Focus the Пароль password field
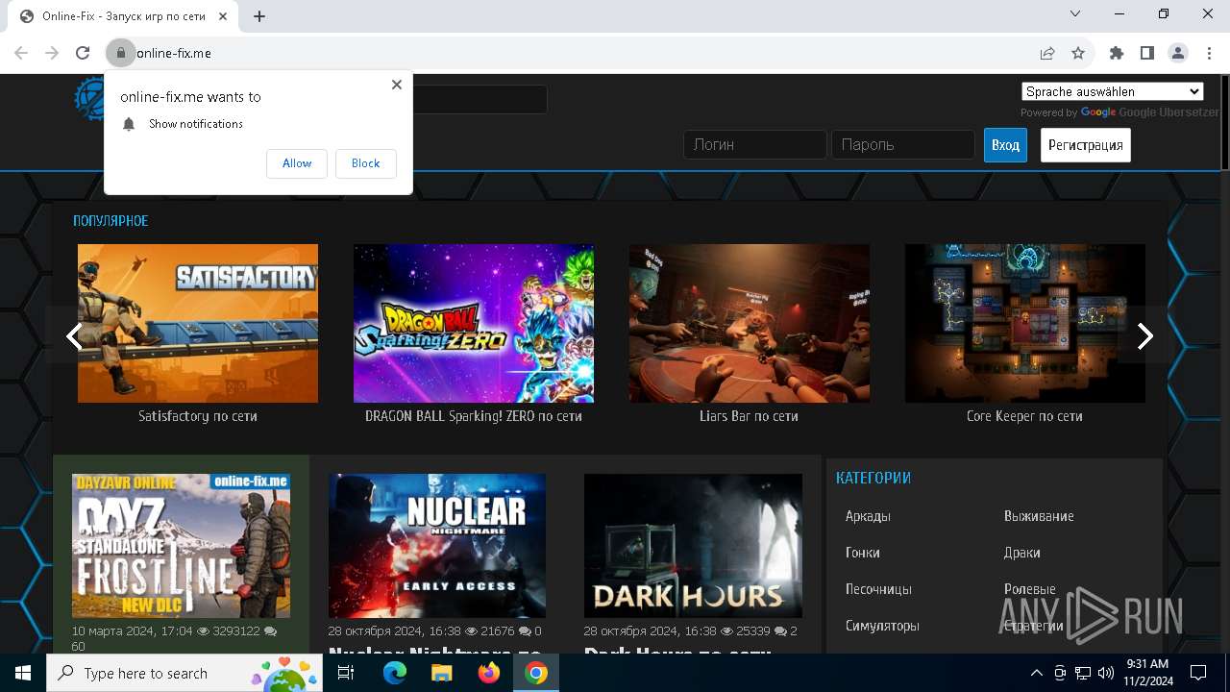Screen dimensions: 1230x692 903,145
